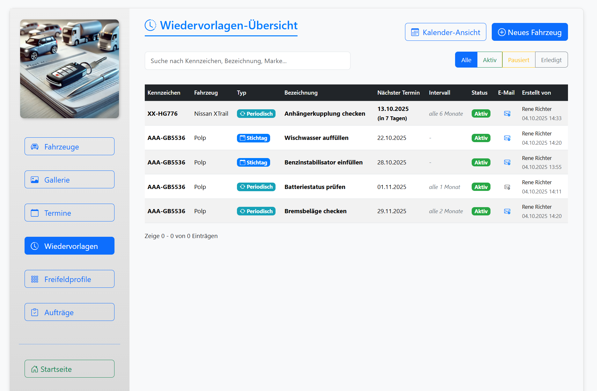Image resolution: width=597 pixels, height=391 pixels.
Task: Switch to the Erledigt filter
Action: click(551, 60)
